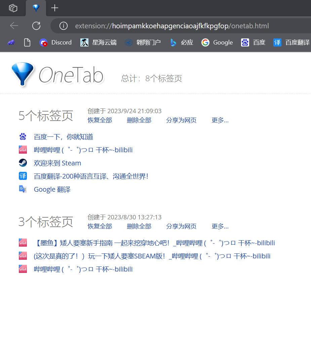Screen dimensions: 311x345
Task: Open the Google 翻译 saved link
Action: tap(52, 189)
